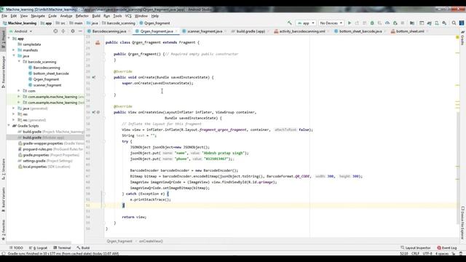The width and height of the screenshot is (466, 262).
Task: Toggle the Favorites side panel
Action: pos(3,230)
